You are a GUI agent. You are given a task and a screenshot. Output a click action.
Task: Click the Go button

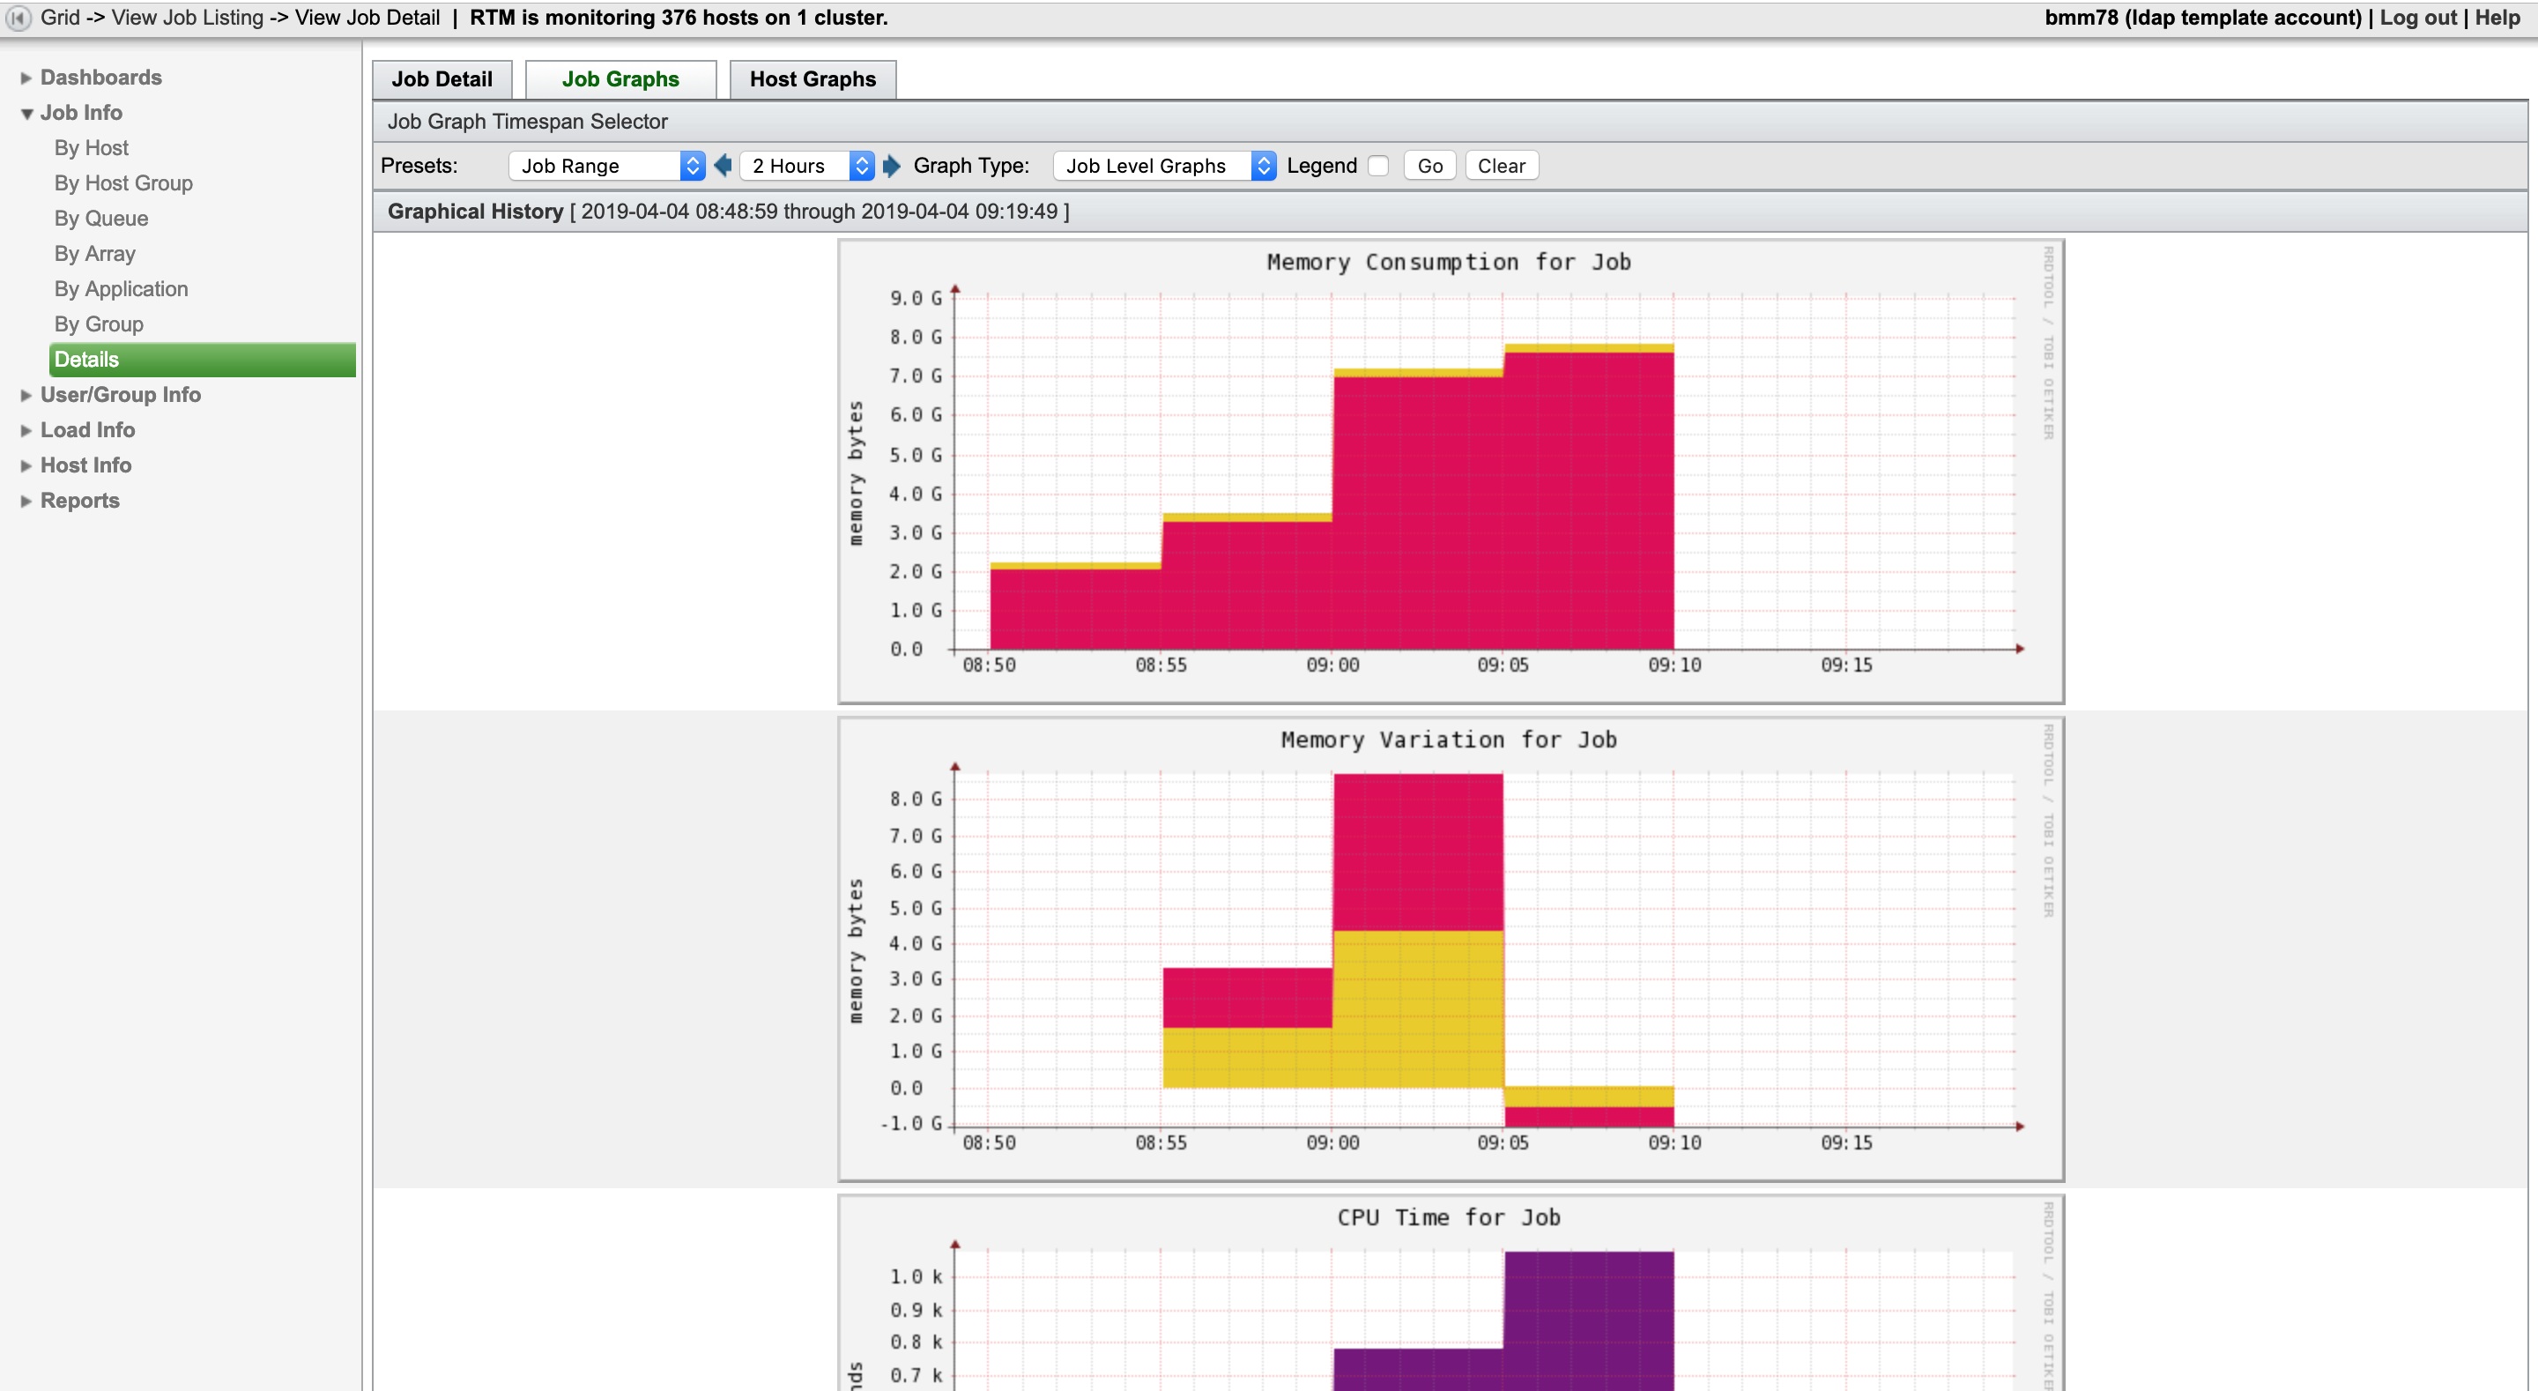(1429, 166)
